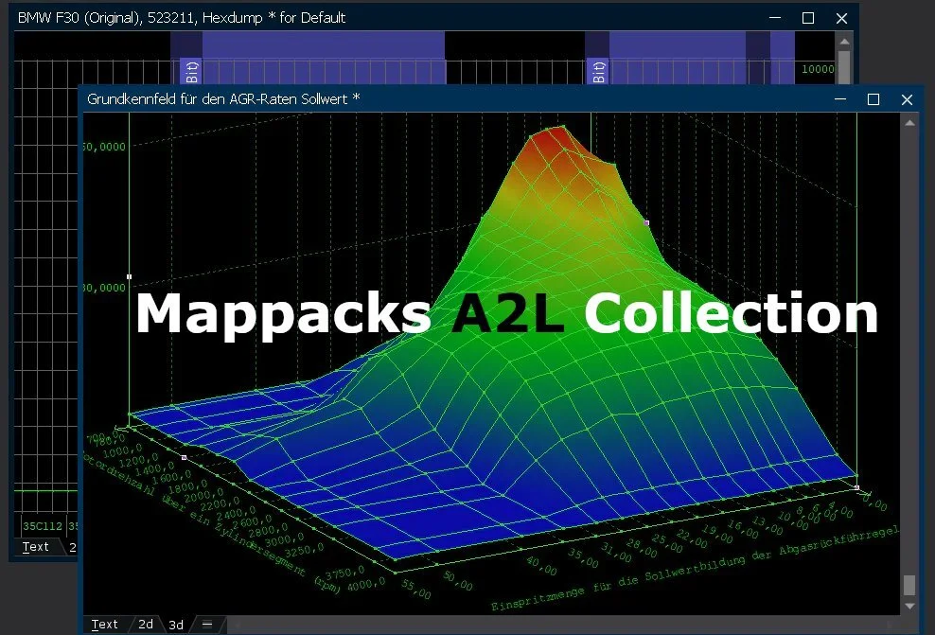Click the map window scrollbar thumb near bottom

pyautogui.click(x=909, y=584)
